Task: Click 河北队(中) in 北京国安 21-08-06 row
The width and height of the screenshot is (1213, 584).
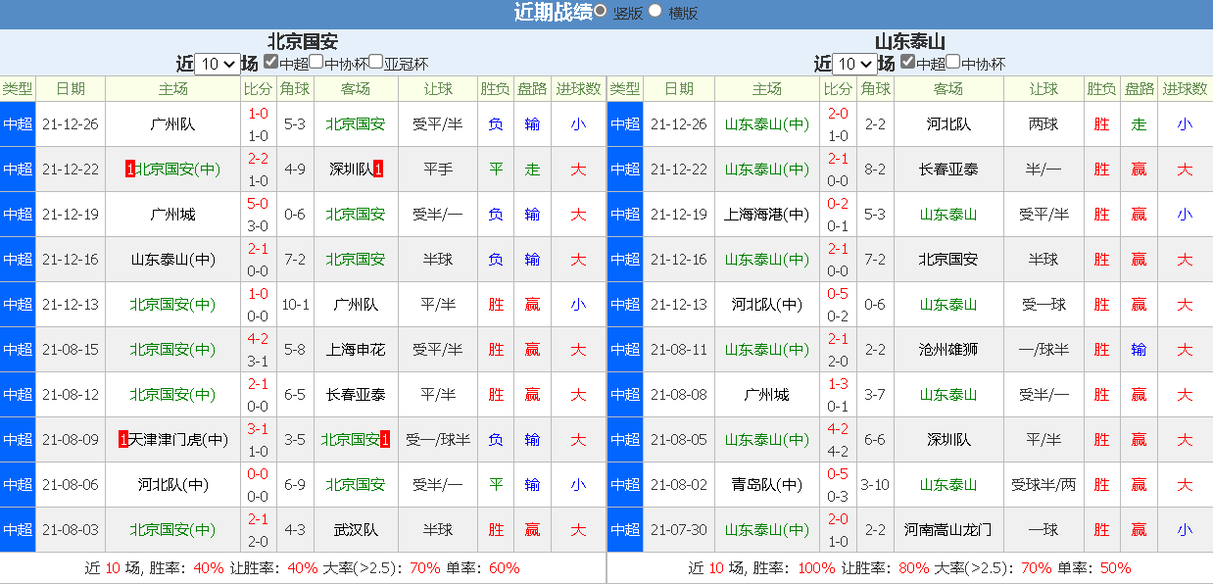Action: pyautogui.click(x=173, y=485)
